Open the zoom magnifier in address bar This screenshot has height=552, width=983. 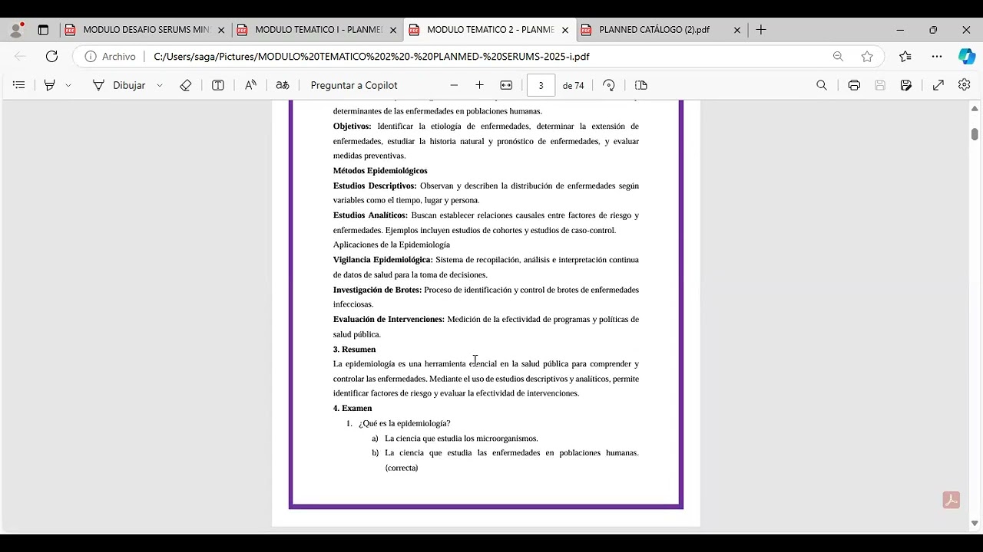(838, 57)
